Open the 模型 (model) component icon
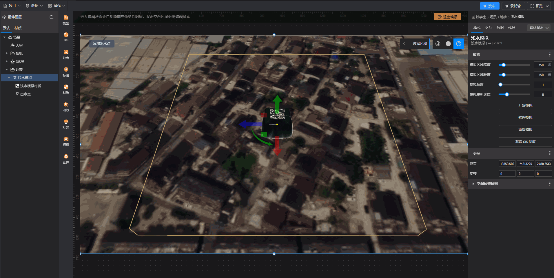 pos(66,19)
